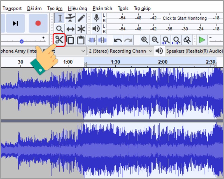The image size is (224, 179).
Task: Trim audio outside selection
Action: tap(92, 40)
